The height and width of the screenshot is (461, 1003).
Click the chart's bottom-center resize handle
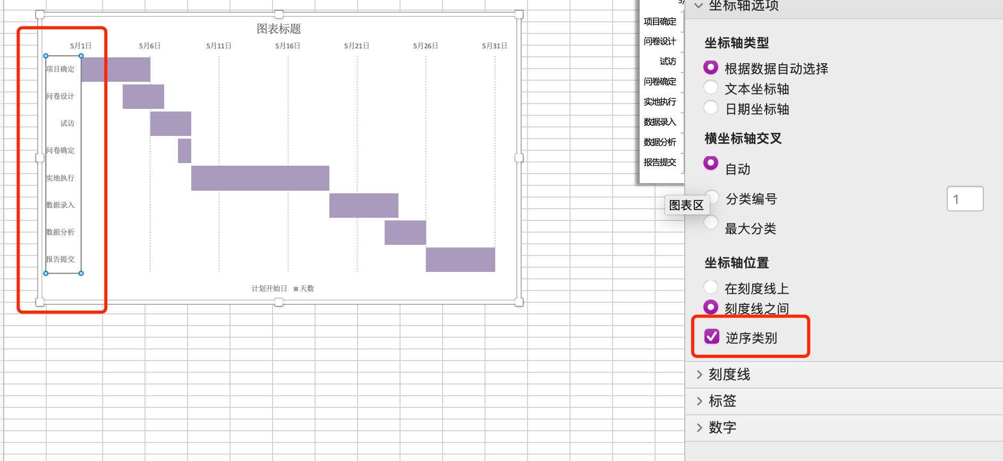tap(279, 302)
